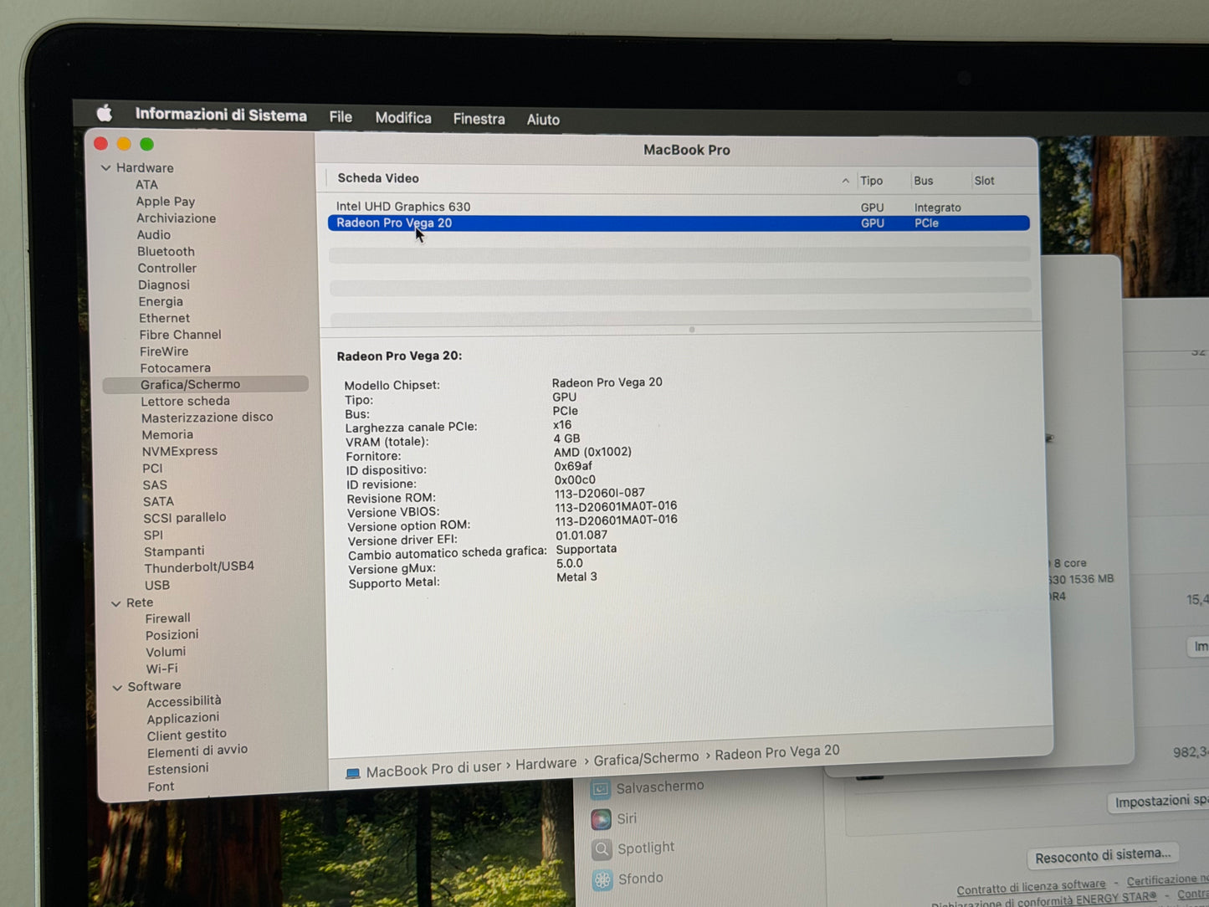This screenshot has height=907, width=1209.
Task: Open the File menu
Action: (341, 117)
